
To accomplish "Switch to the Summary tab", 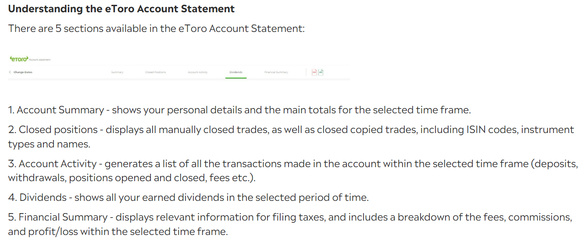I will pos(117,72).
